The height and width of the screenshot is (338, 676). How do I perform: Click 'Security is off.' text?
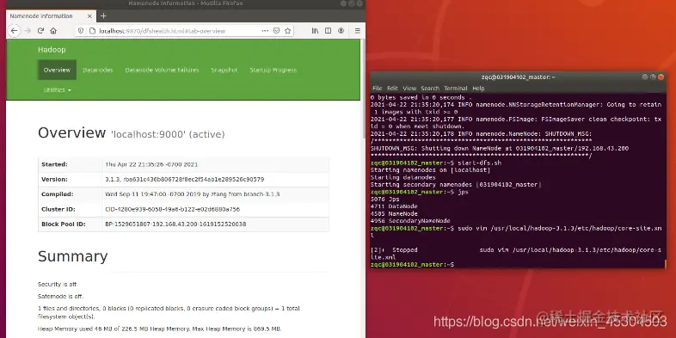tap(58, 285)
